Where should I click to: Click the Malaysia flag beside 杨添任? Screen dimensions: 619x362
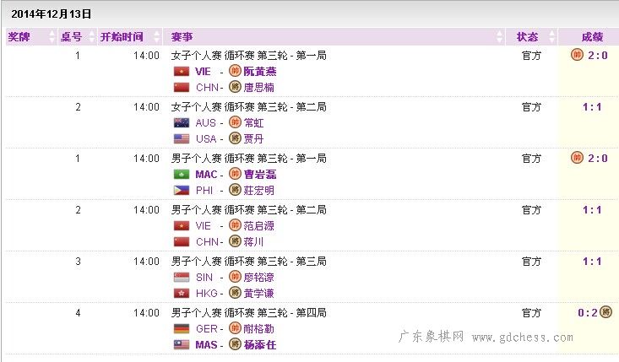(181, 345)
